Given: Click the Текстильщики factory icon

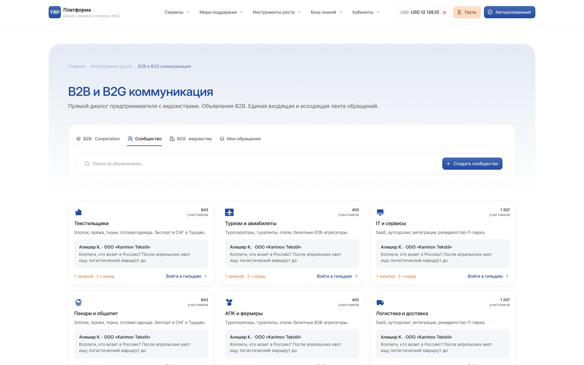Looking at the screenshot, I should pos(78,212).
